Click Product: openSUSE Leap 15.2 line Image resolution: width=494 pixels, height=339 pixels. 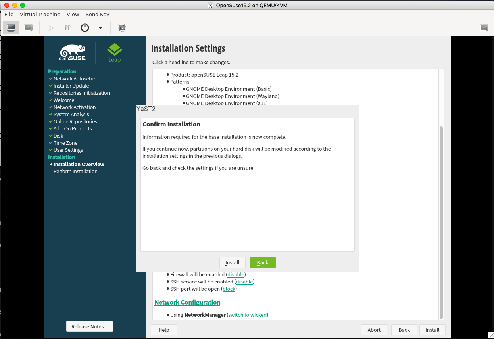[x=204, y=75]
